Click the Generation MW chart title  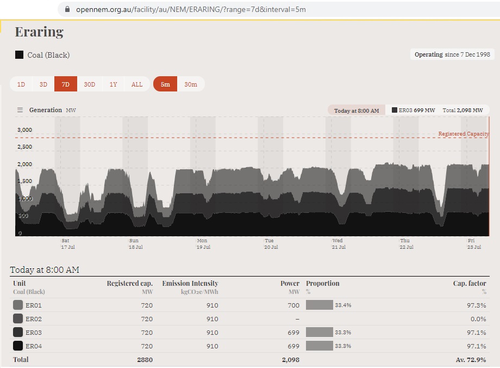(x=53, y=110)
